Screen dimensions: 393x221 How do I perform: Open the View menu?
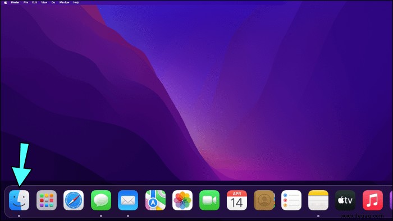coord(44,2)
